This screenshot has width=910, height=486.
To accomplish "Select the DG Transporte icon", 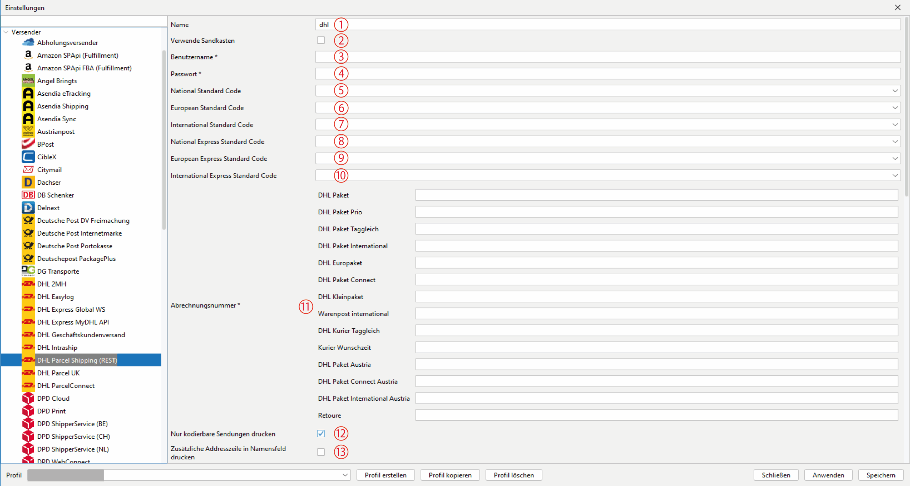I will pyautogui.click(x=28, y=271).
